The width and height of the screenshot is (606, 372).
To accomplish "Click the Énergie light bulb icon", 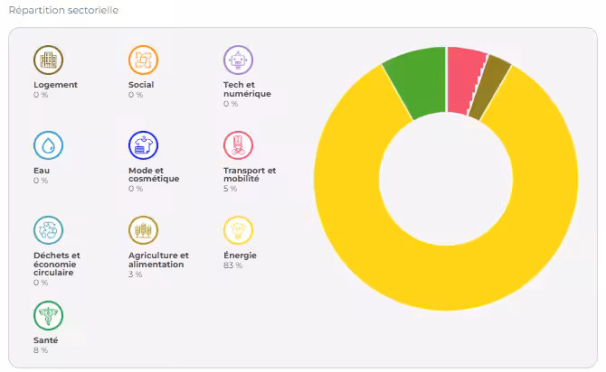I will 238,230.
